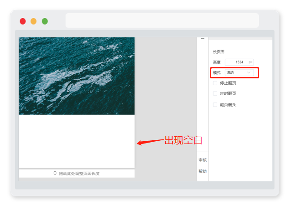The image size is (292, 205).
Task: Click the 帮助 sidebar item
Action: click(203, 171)
